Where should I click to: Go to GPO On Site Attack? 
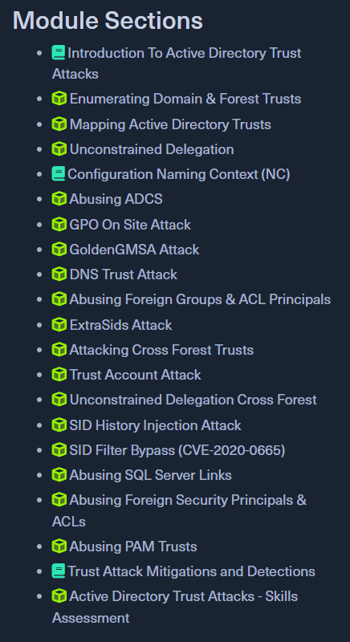pyautogui.click(x=130, y=225)
